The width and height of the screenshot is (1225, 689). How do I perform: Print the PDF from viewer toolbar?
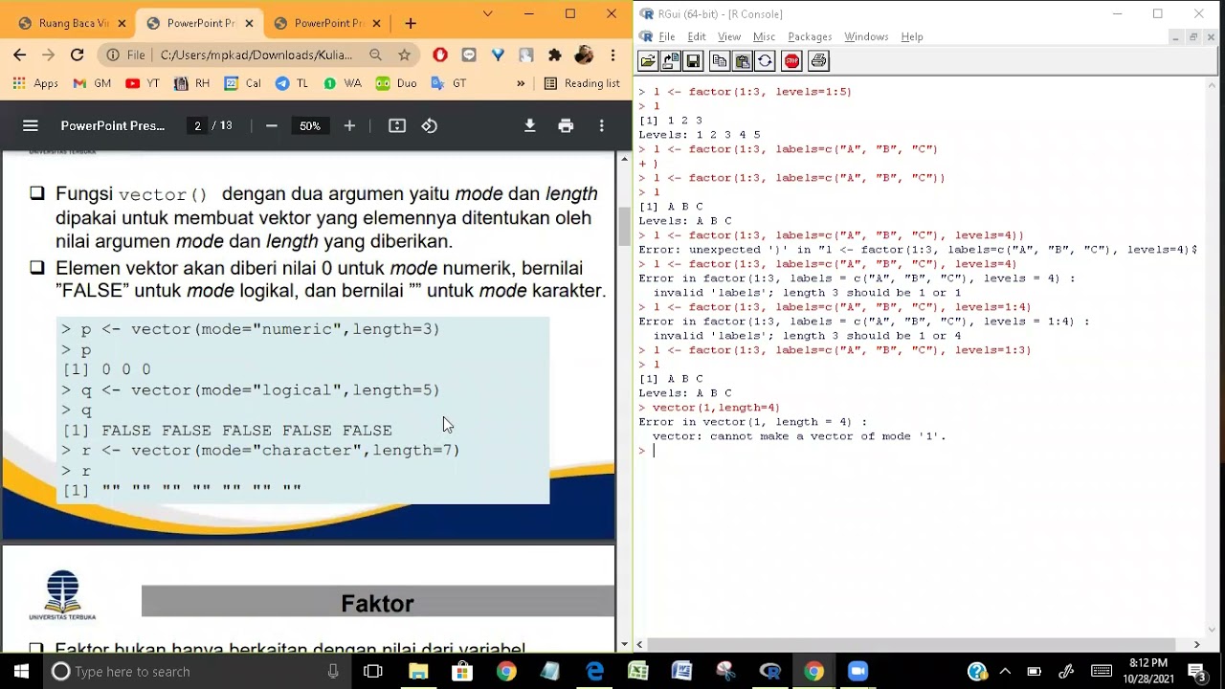[566, 125]
